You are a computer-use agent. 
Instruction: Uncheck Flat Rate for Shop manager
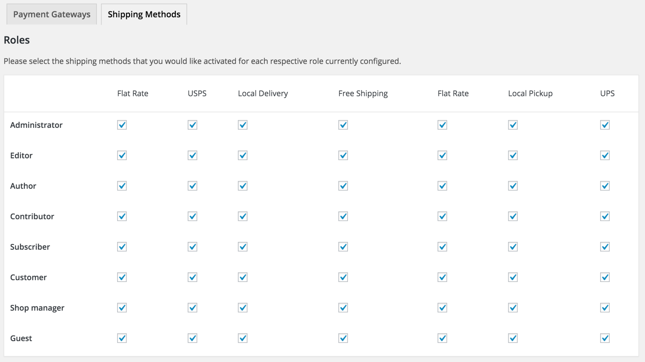122,308
